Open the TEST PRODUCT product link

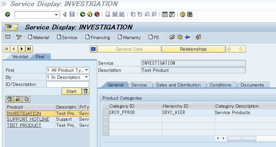coord(24,125)
